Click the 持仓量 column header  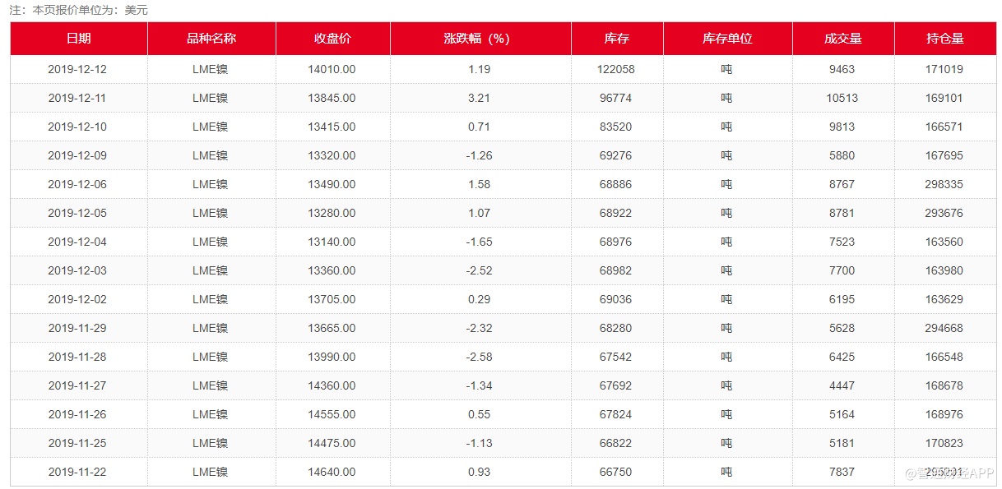click(944, 39)
